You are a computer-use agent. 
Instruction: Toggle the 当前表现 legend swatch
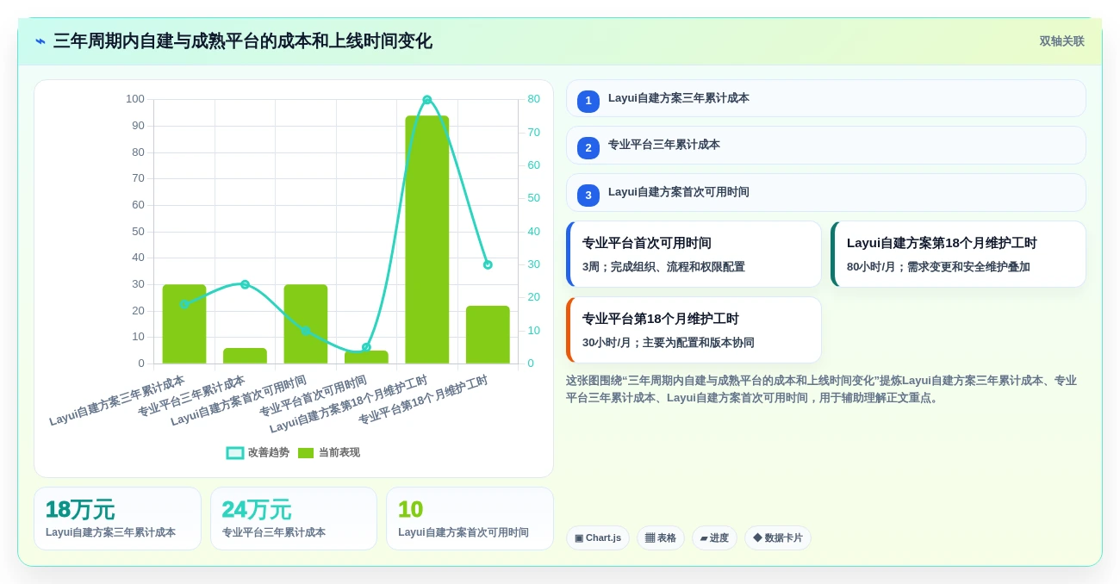point(306,453)
